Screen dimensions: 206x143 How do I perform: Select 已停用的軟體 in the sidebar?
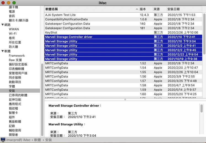point(18,95)
